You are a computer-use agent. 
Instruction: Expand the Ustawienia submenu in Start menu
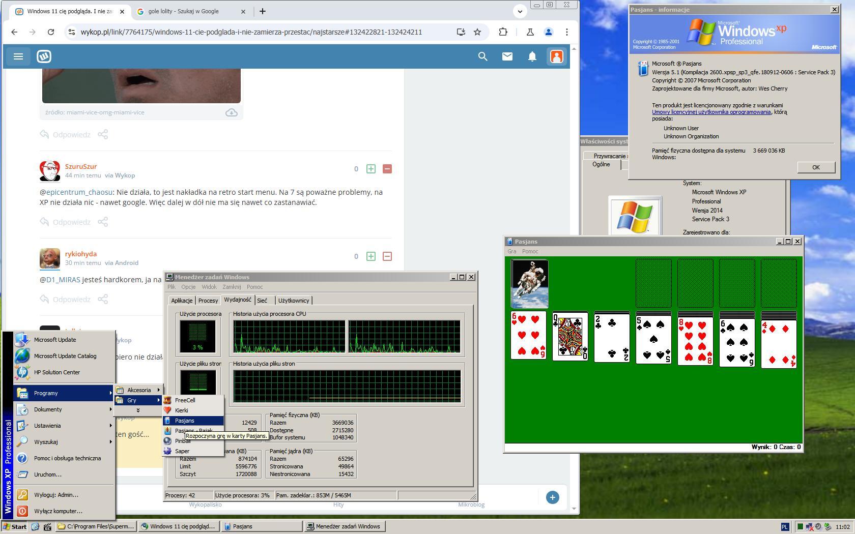point(47,426)
